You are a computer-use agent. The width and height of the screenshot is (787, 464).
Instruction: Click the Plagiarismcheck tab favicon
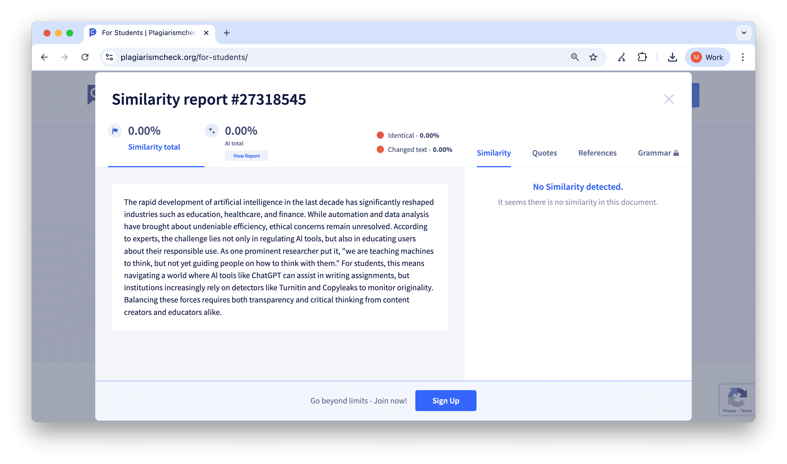click(x=93, y=33)
